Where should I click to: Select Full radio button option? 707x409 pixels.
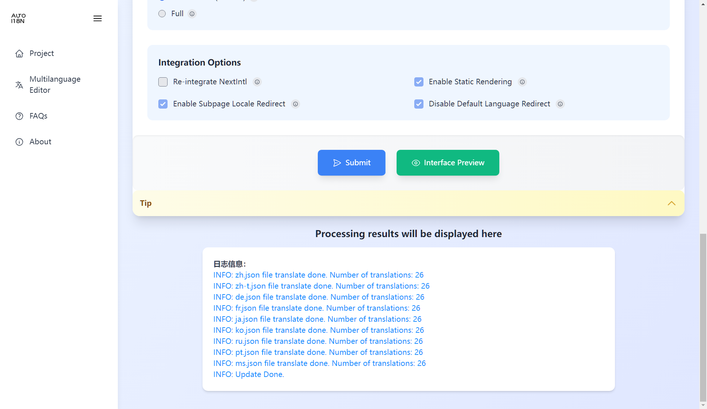pyautogui.click(x=162, y=14)
